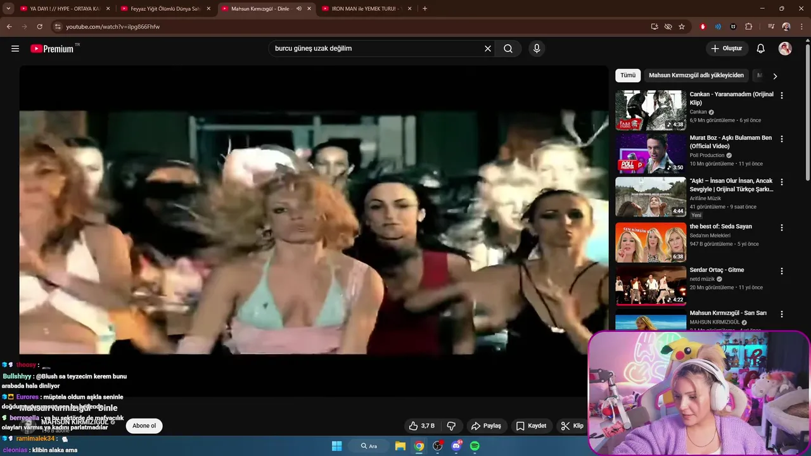Screen dimensions: 811x456
Task: Open options for Murat Boz video
Action: [x=782, y=139]
